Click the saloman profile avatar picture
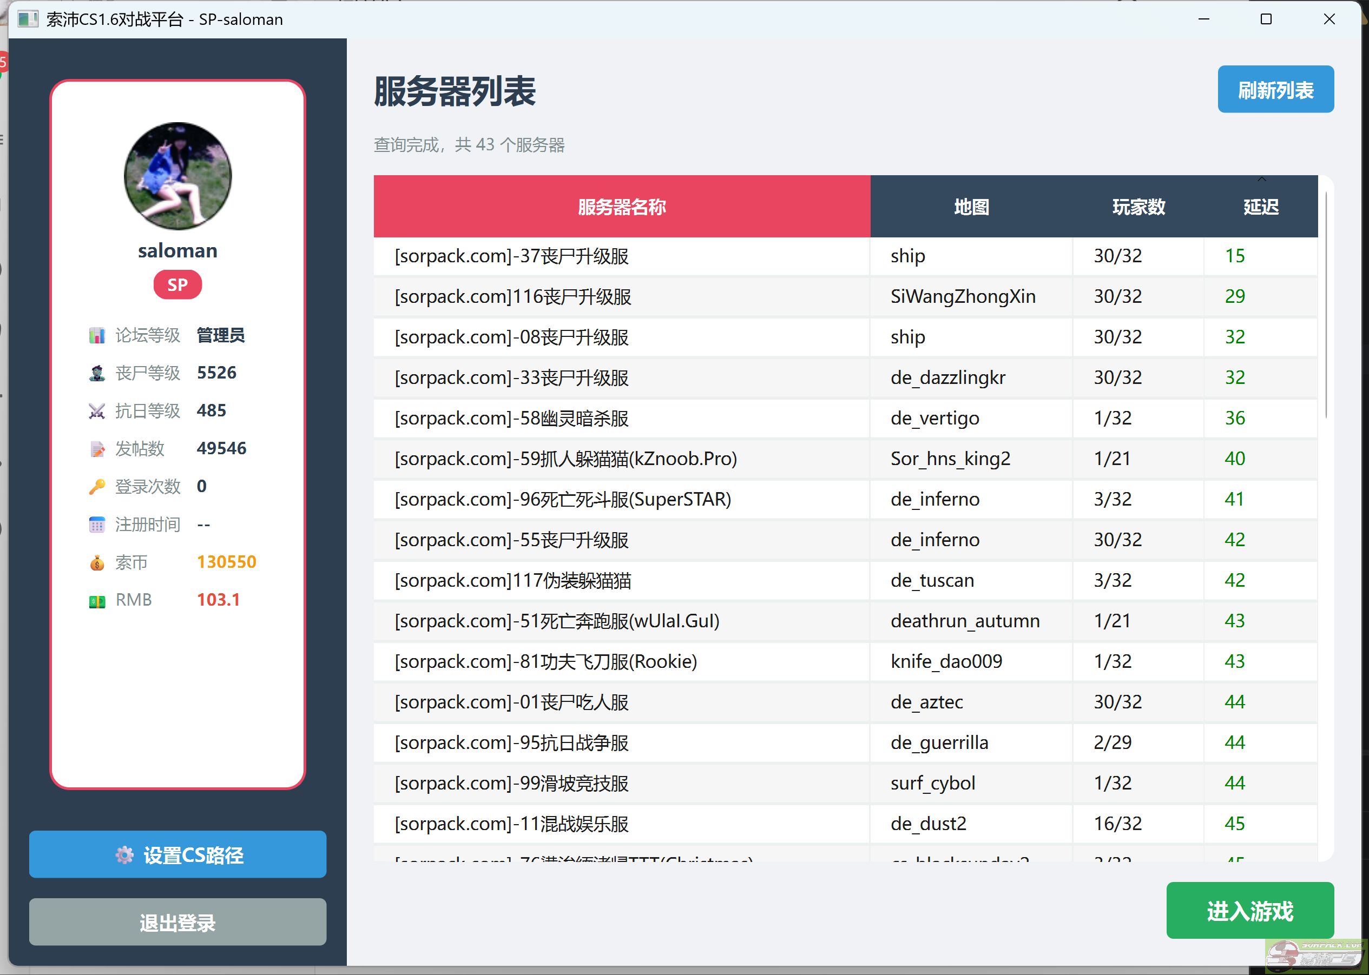Image resolution: width=1369 pixels, height=975 pixels. click(178, 176)
